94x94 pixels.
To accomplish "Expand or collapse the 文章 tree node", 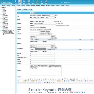I will pos(1,9).
